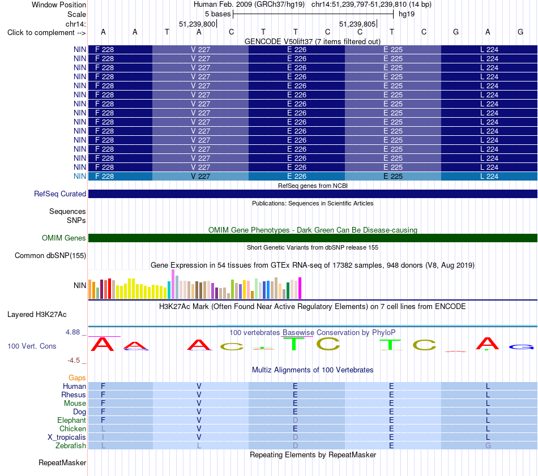Click the Sequences subtrack label
The width and height of the screenshot is (538, 476).
[67, 211]
